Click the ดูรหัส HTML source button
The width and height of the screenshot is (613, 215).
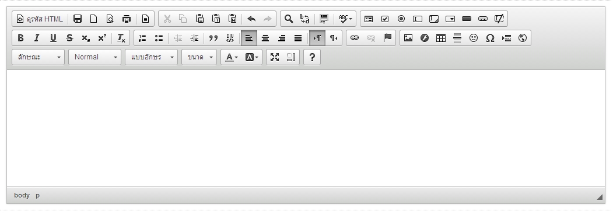tap(40, 19)
